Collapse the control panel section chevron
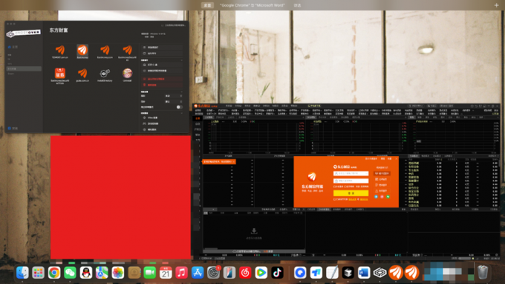The height and width of the screenshot is (284, 505). (x=181, y=113)
